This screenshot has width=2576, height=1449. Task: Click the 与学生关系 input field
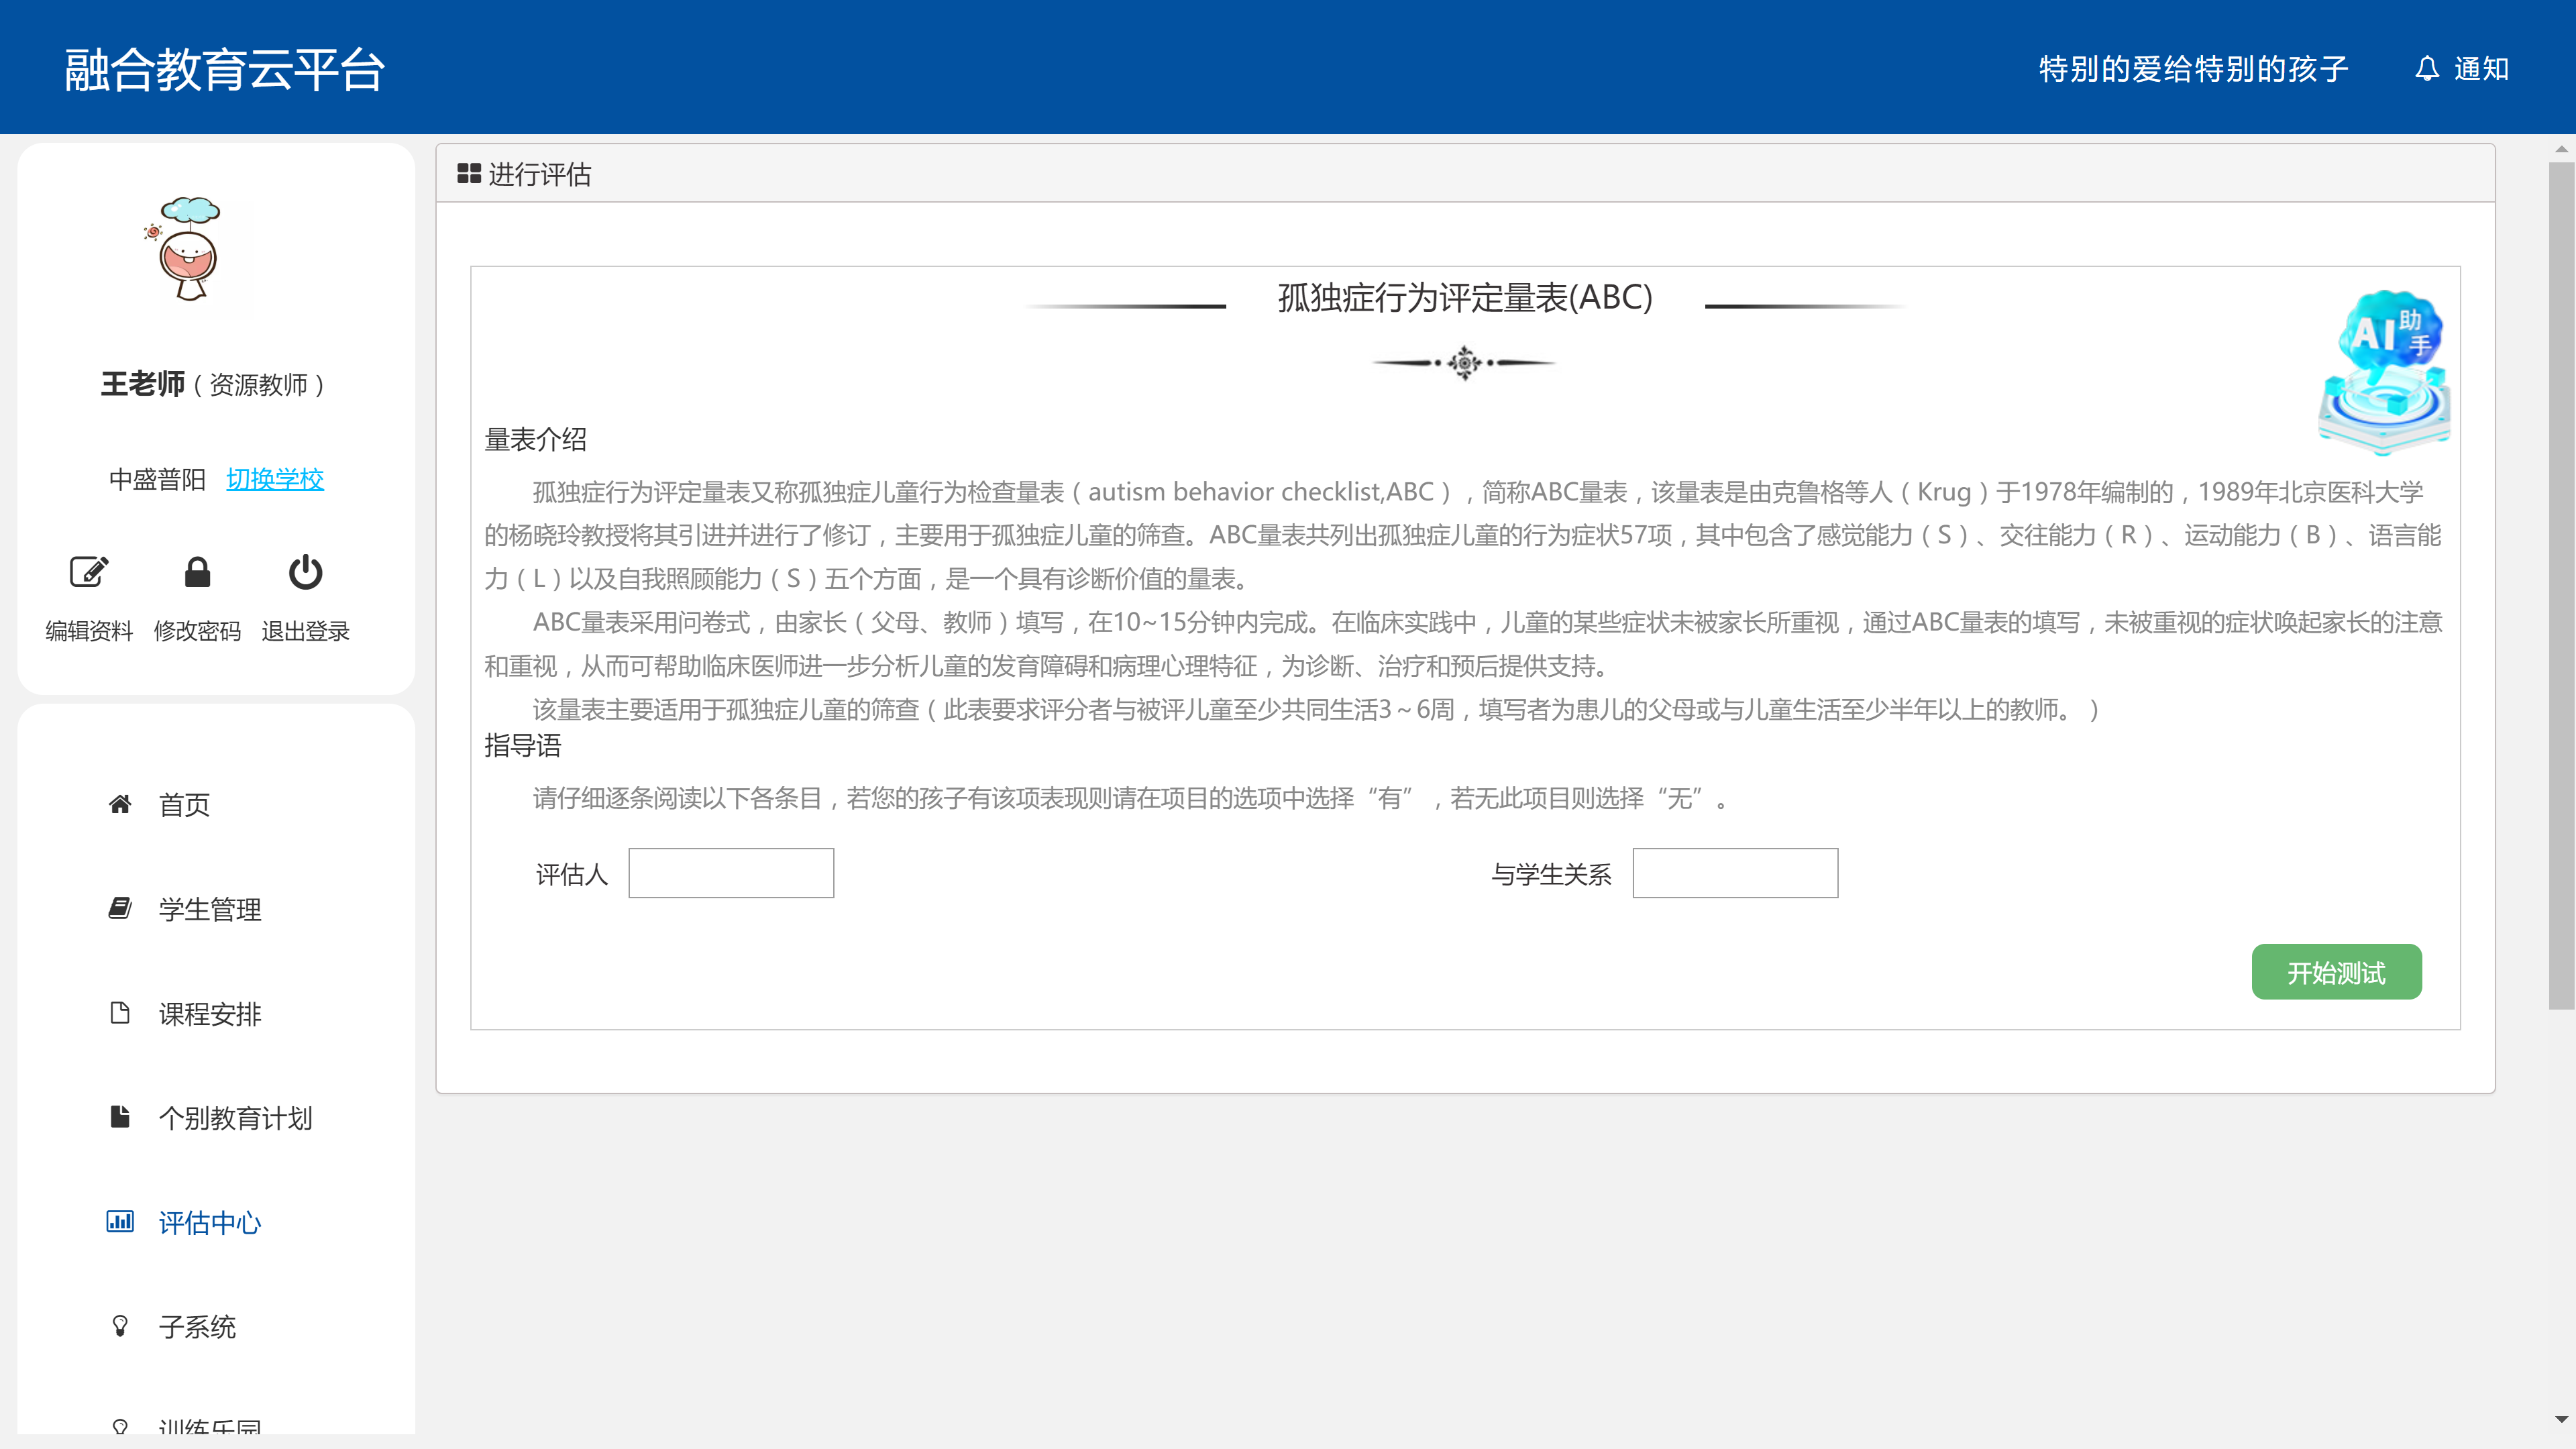[x=1735, y=873]
